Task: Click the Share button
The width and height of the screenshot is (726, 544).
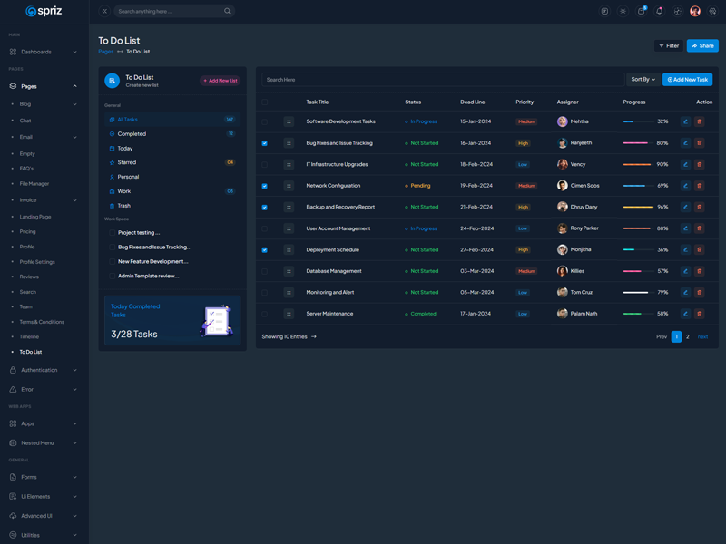Action: coord(702,45)
